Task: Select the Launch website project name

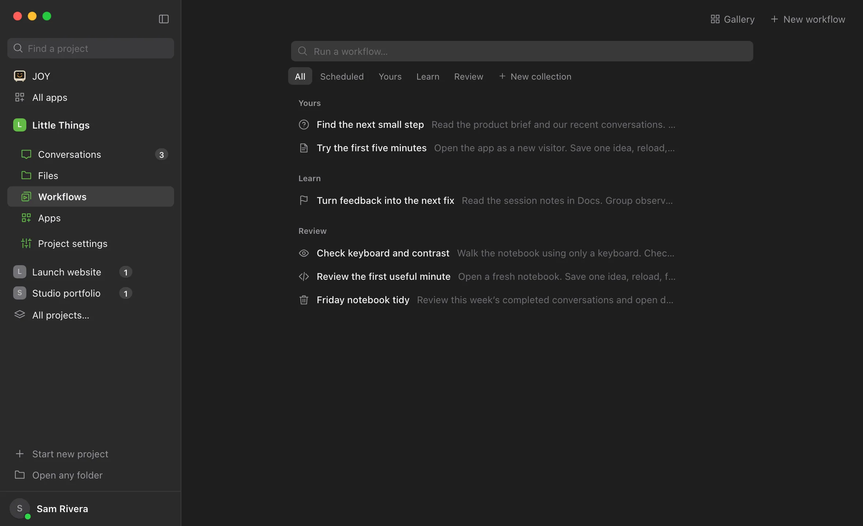Action: pyautogui.click(x=67, y=272)
